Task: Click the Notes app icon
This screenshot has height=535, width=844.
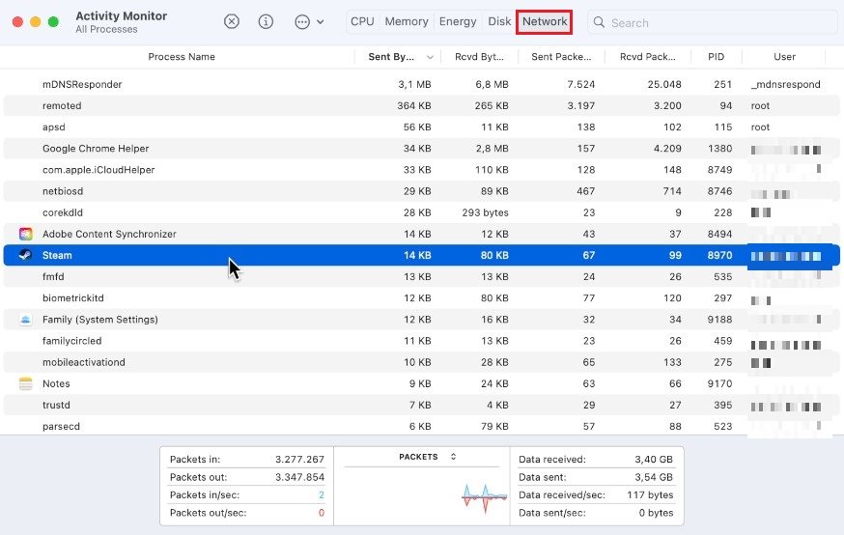Action: pyautogui.click(x=25, y=383)
